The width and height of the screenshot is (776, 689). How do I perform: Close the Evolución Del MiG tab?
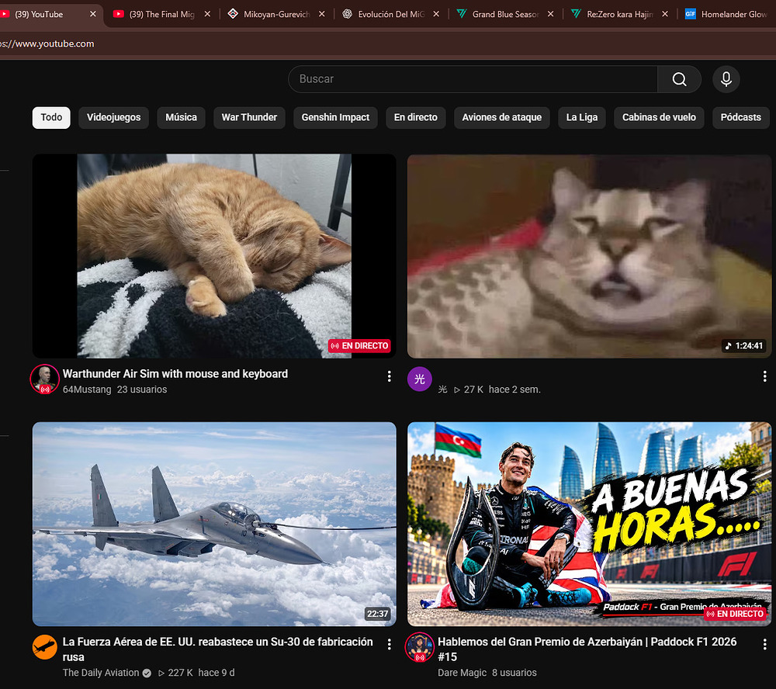click(436, 14)
